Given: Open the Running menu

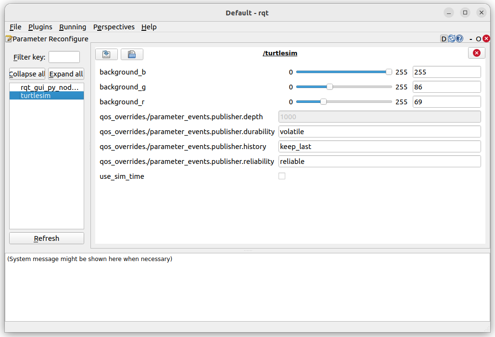Looking at the screenshot, I should [x=73, y=27].
